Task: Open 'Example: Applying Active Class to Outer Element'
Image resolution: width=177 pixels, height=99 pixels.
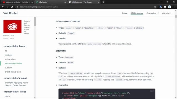Action: [x=17, y=84]
